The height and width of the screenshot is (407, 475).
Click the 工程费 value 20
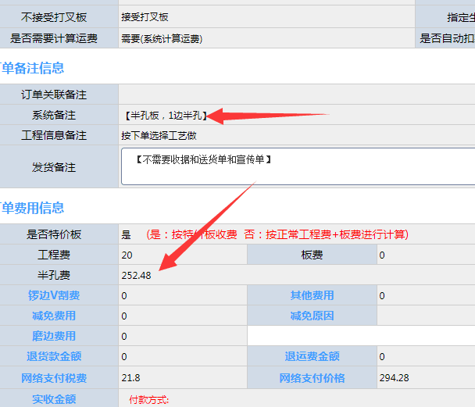click(127, 255)
